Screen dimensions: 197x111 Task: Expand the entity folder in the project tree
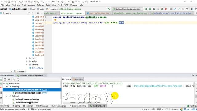click(27, 61)
